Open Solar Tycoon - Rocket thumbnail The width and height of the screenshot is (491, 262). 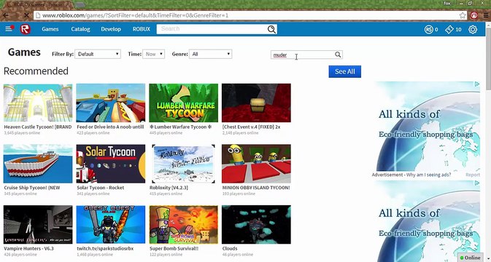pyautogui.click(x=111, y=164)
